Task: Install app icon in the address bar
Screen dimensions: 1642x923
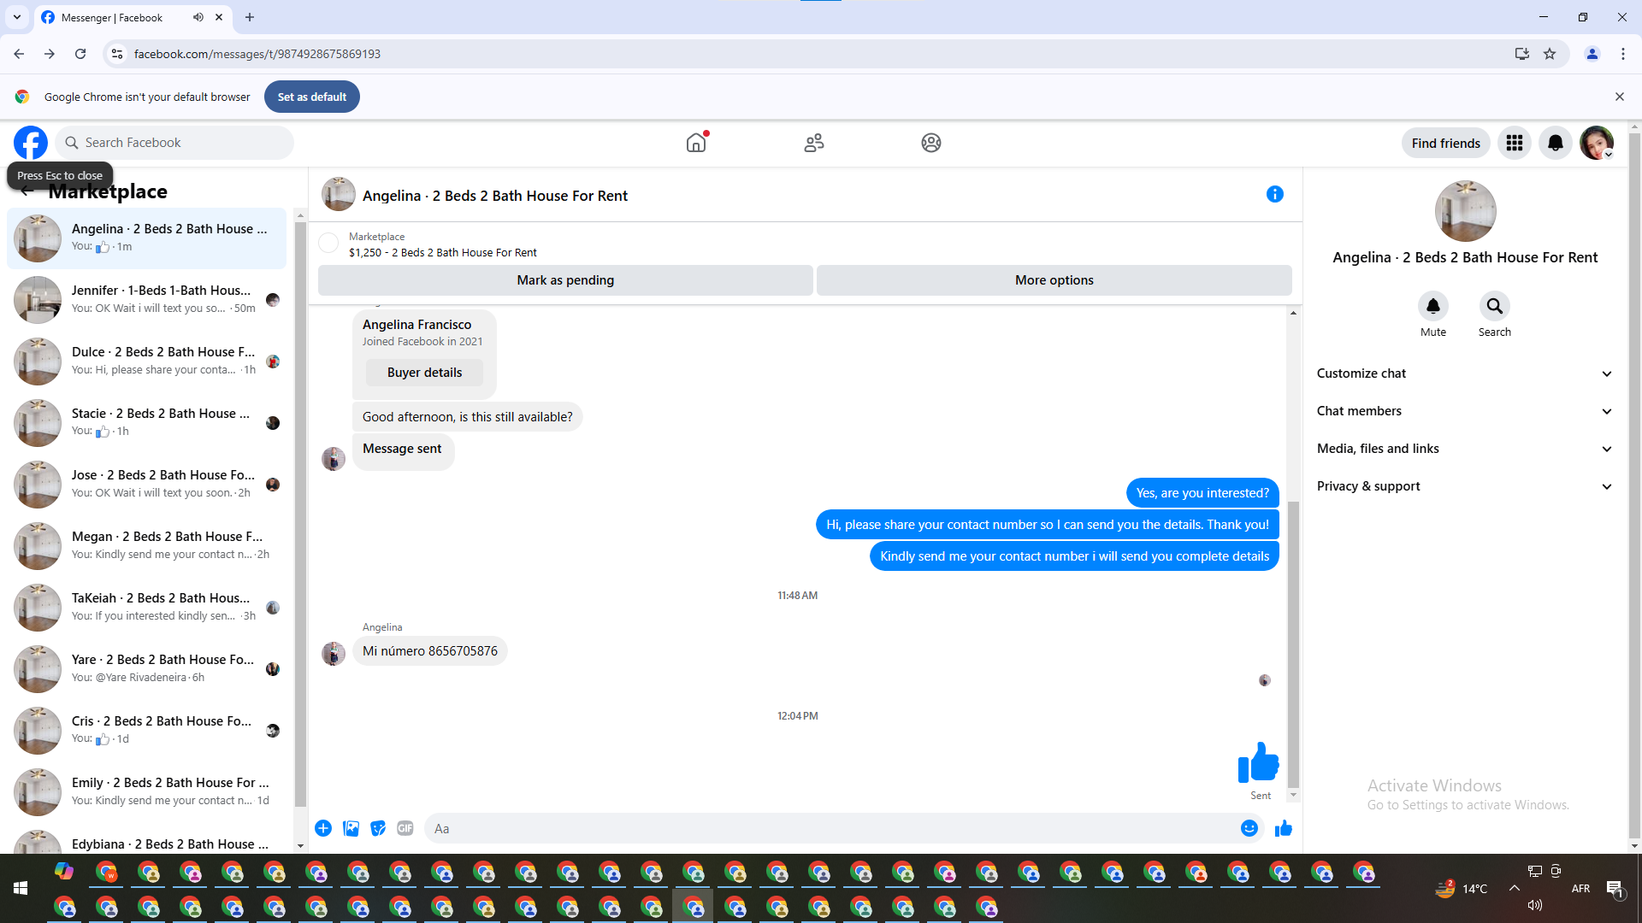Action: coord(1522,54)
